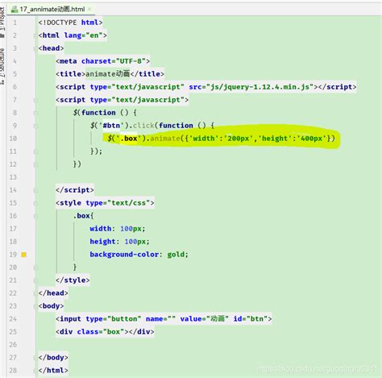This screenshot has height=378, width=382.
Task: Click fold end marker on line 20
Action: point(35,268)
